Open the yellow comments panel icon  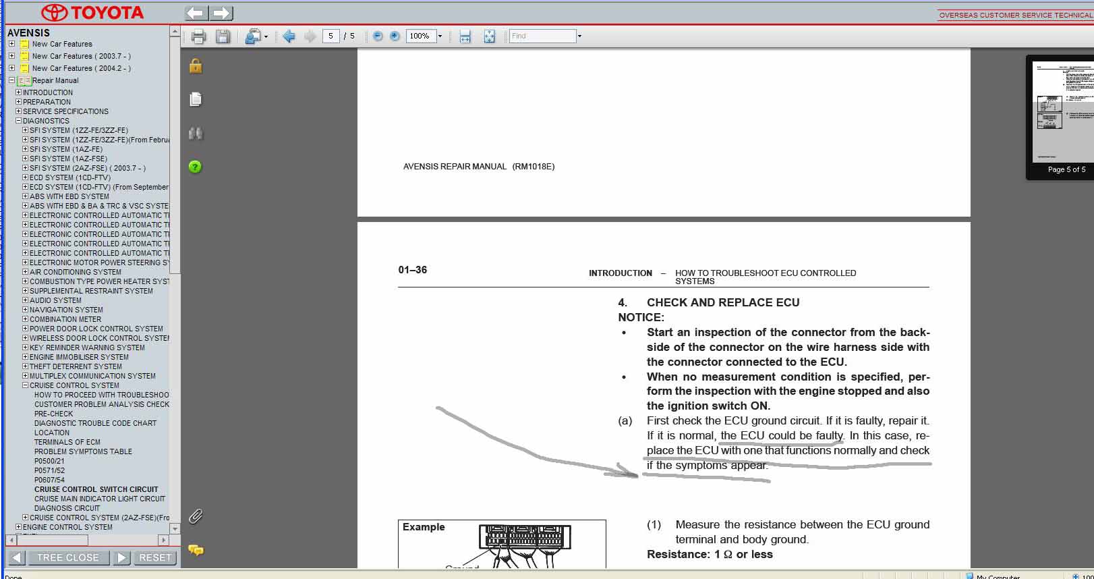point(196,550)
